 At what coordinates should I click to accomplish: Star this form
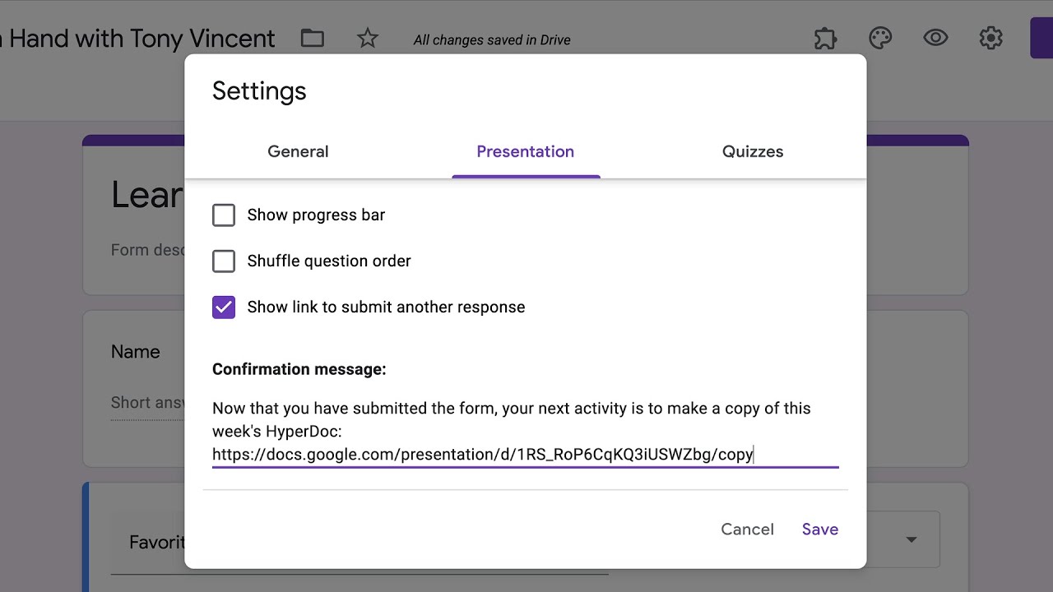[368, 38]
